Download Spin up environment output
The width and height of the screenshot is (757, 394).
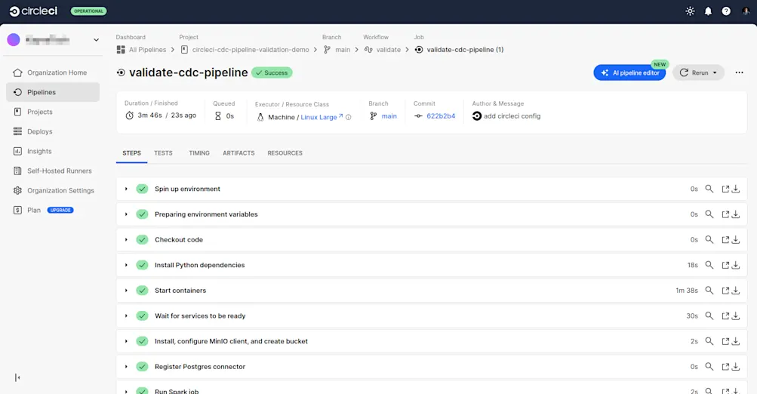736,189
